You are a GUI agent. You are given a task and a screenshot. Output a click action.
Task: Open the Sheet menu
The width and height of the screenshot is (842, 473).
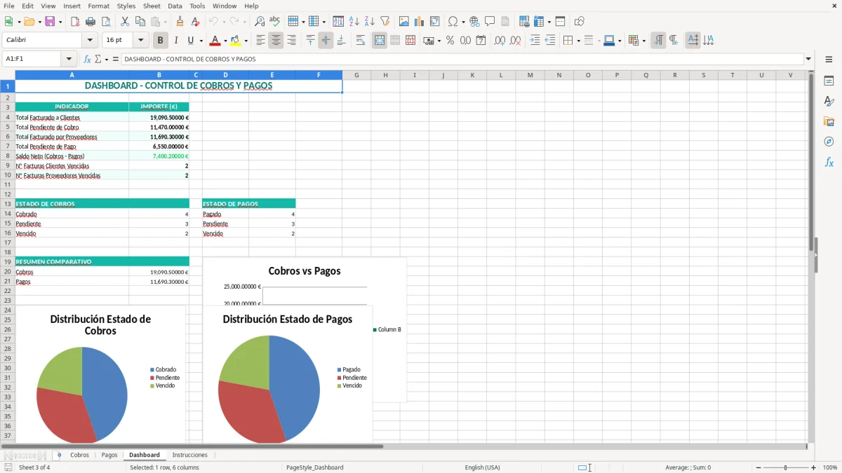[152, 6]
